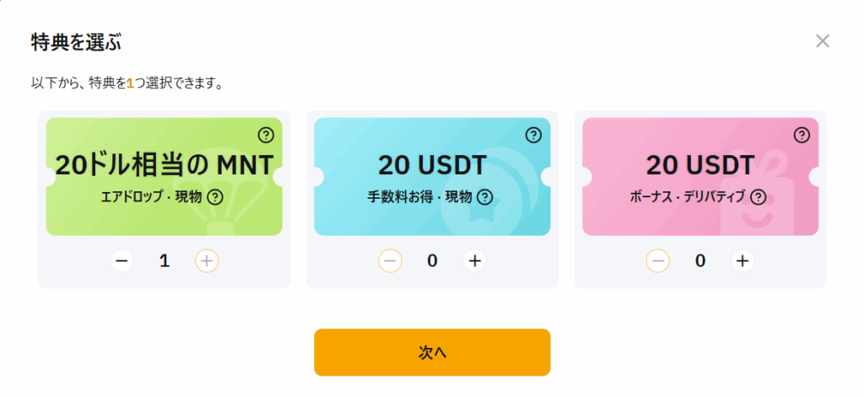This screenshot has width=864, height=396.
Task: Select the green 20ドル相当の MNT coupon
Action: 165,177
